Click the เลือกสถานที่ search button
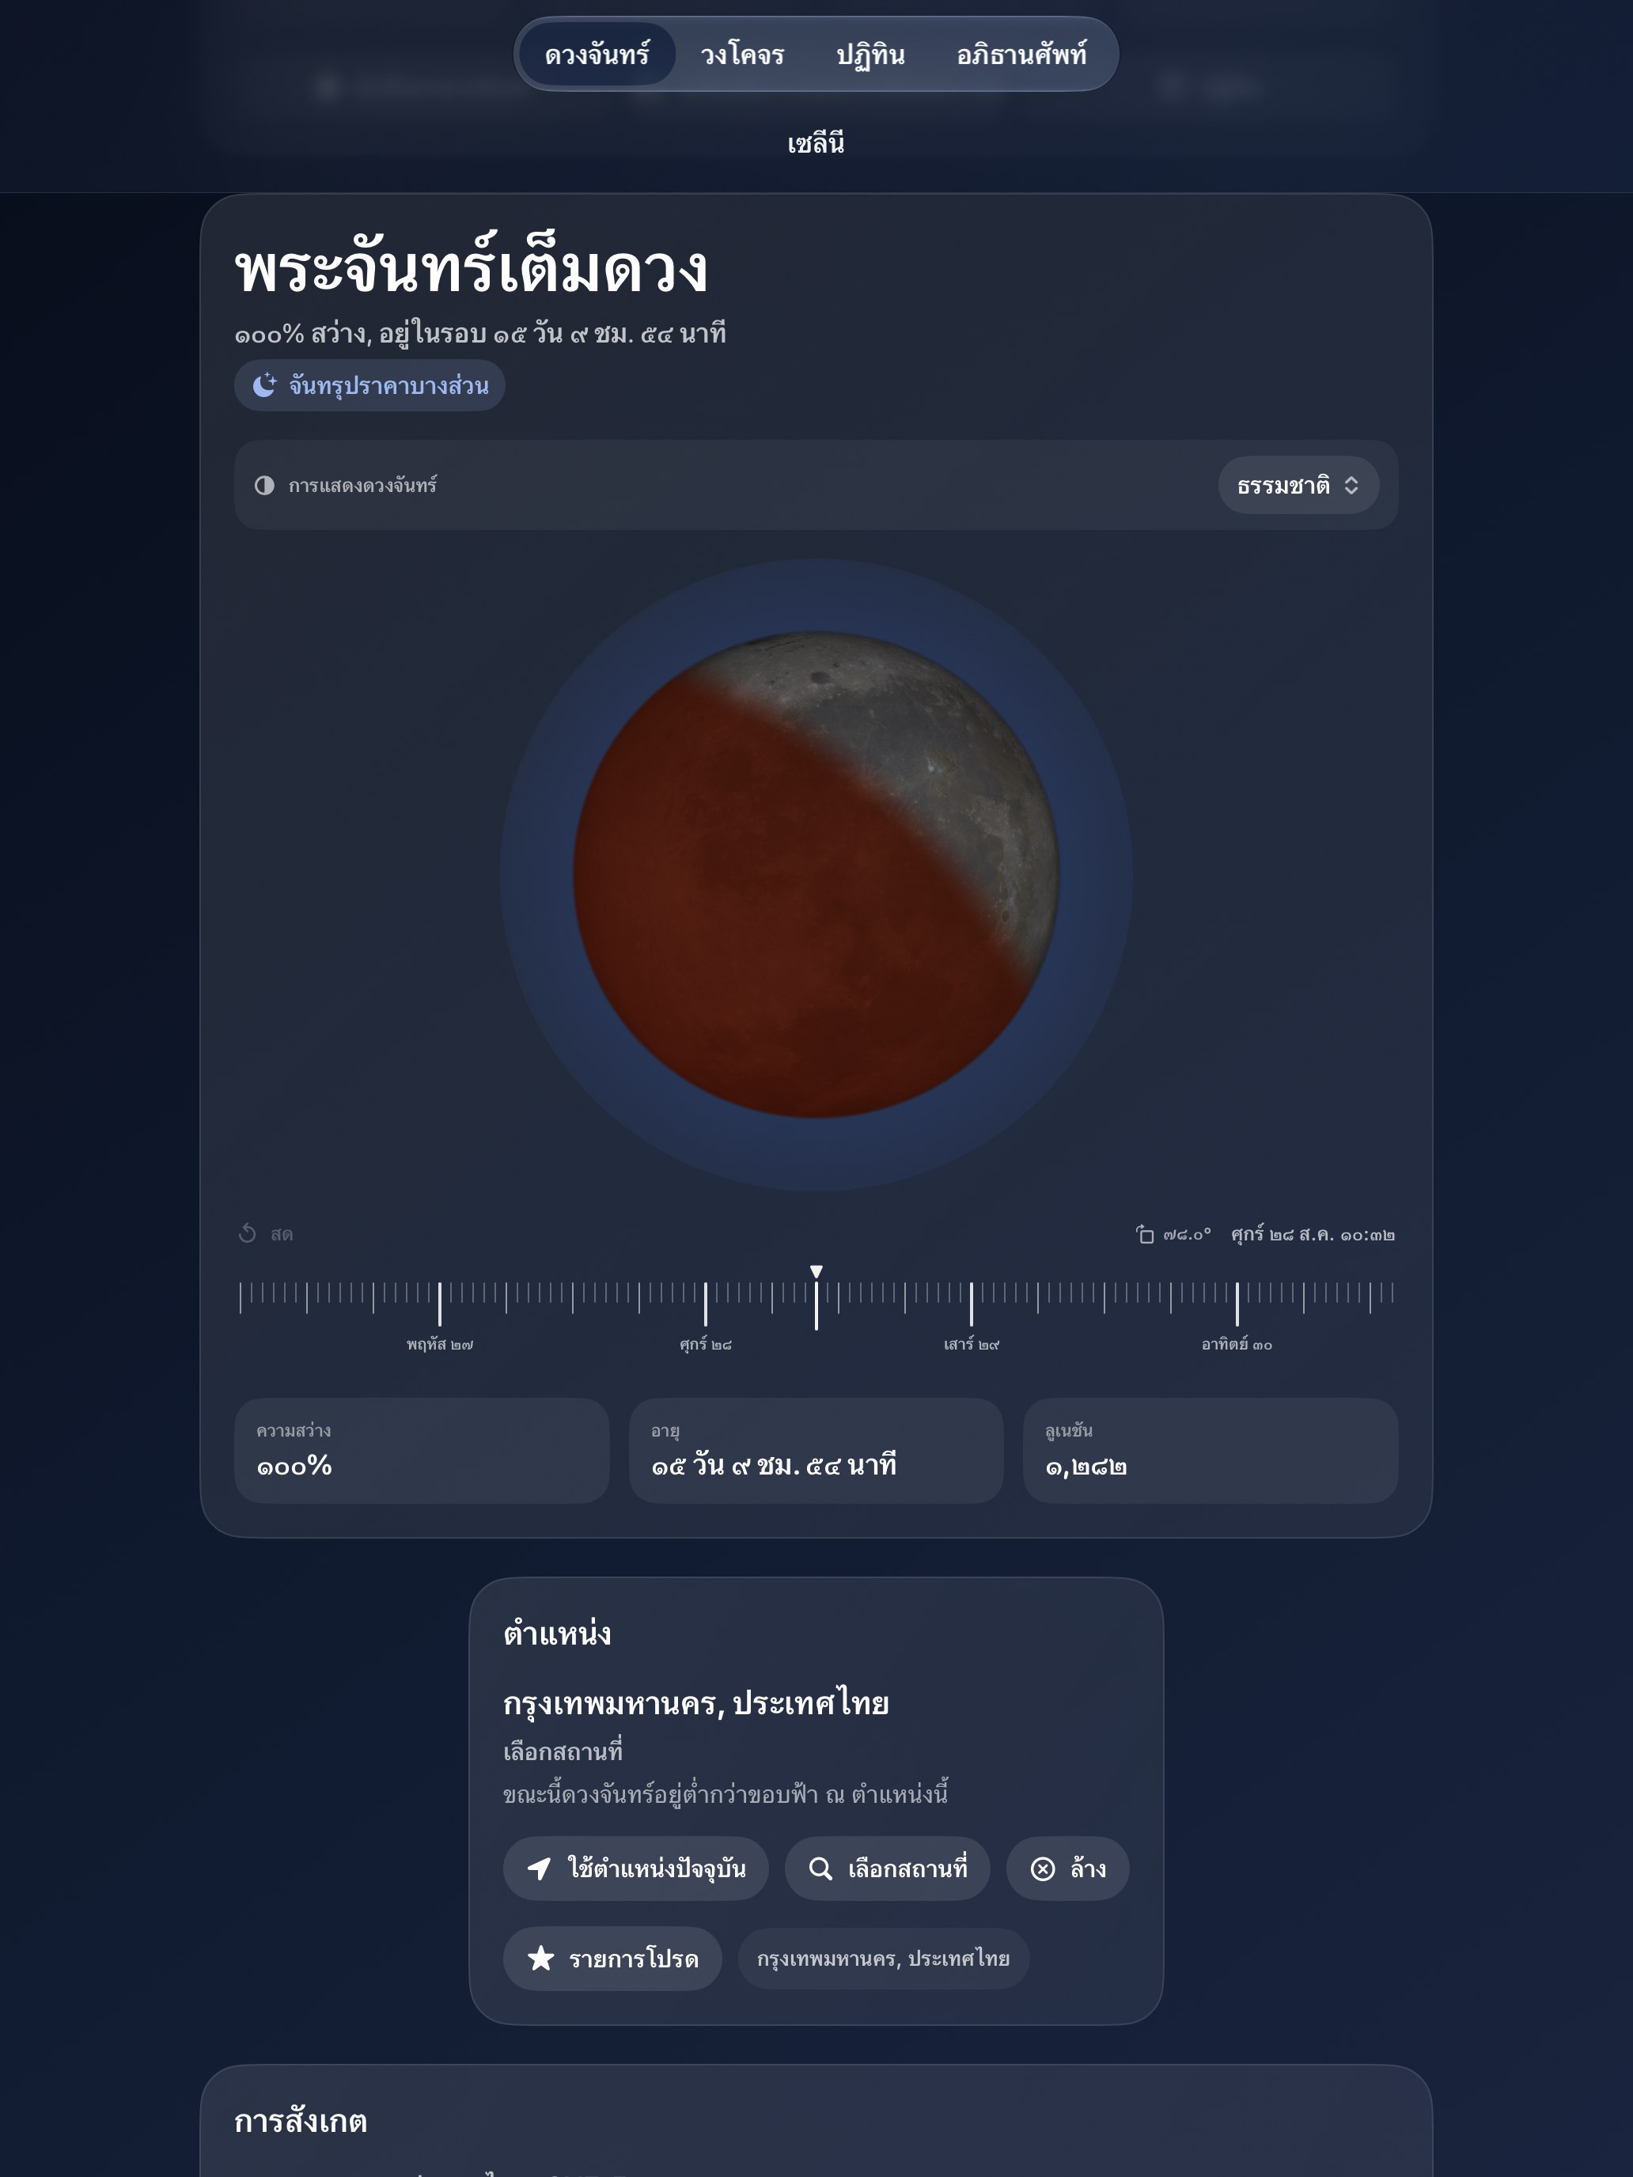This screenshot has width=1633, height=2177. tap(887, 1868)
